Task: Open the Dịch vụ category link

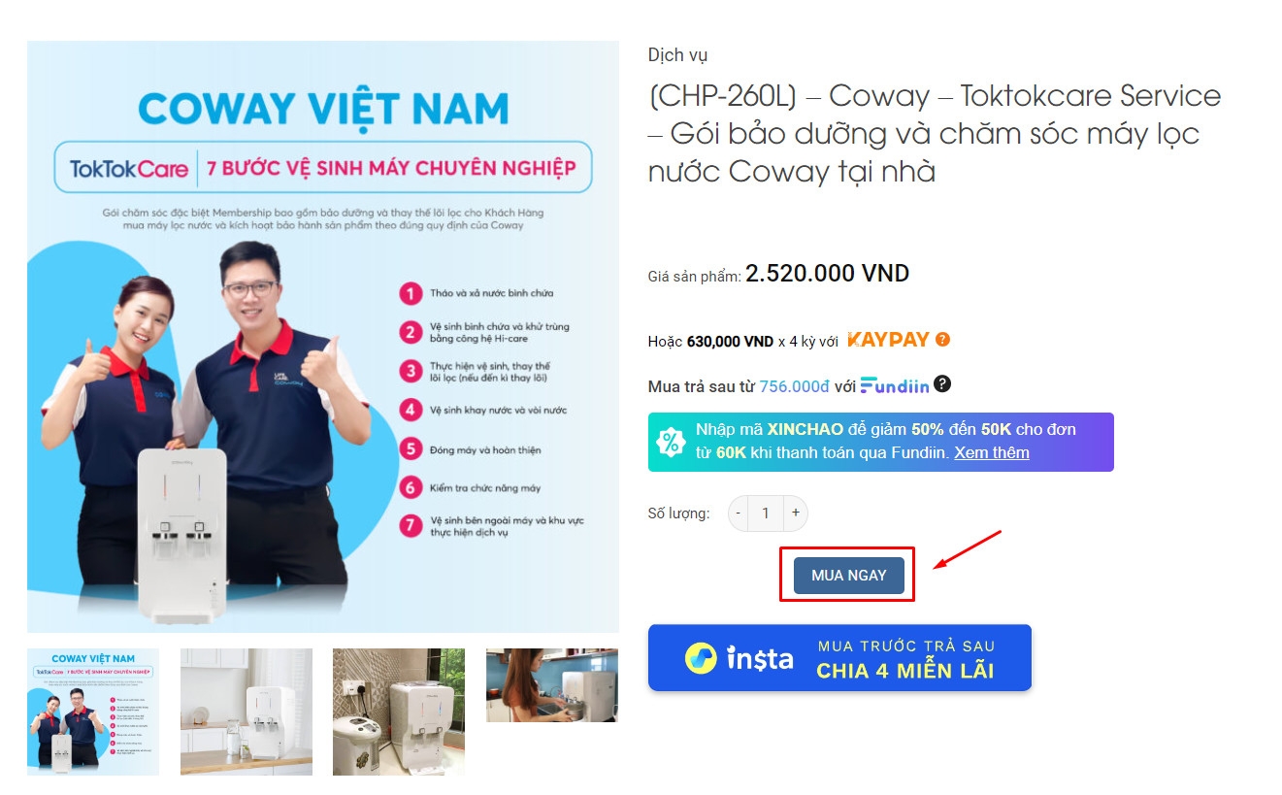Action: (677, 55)
